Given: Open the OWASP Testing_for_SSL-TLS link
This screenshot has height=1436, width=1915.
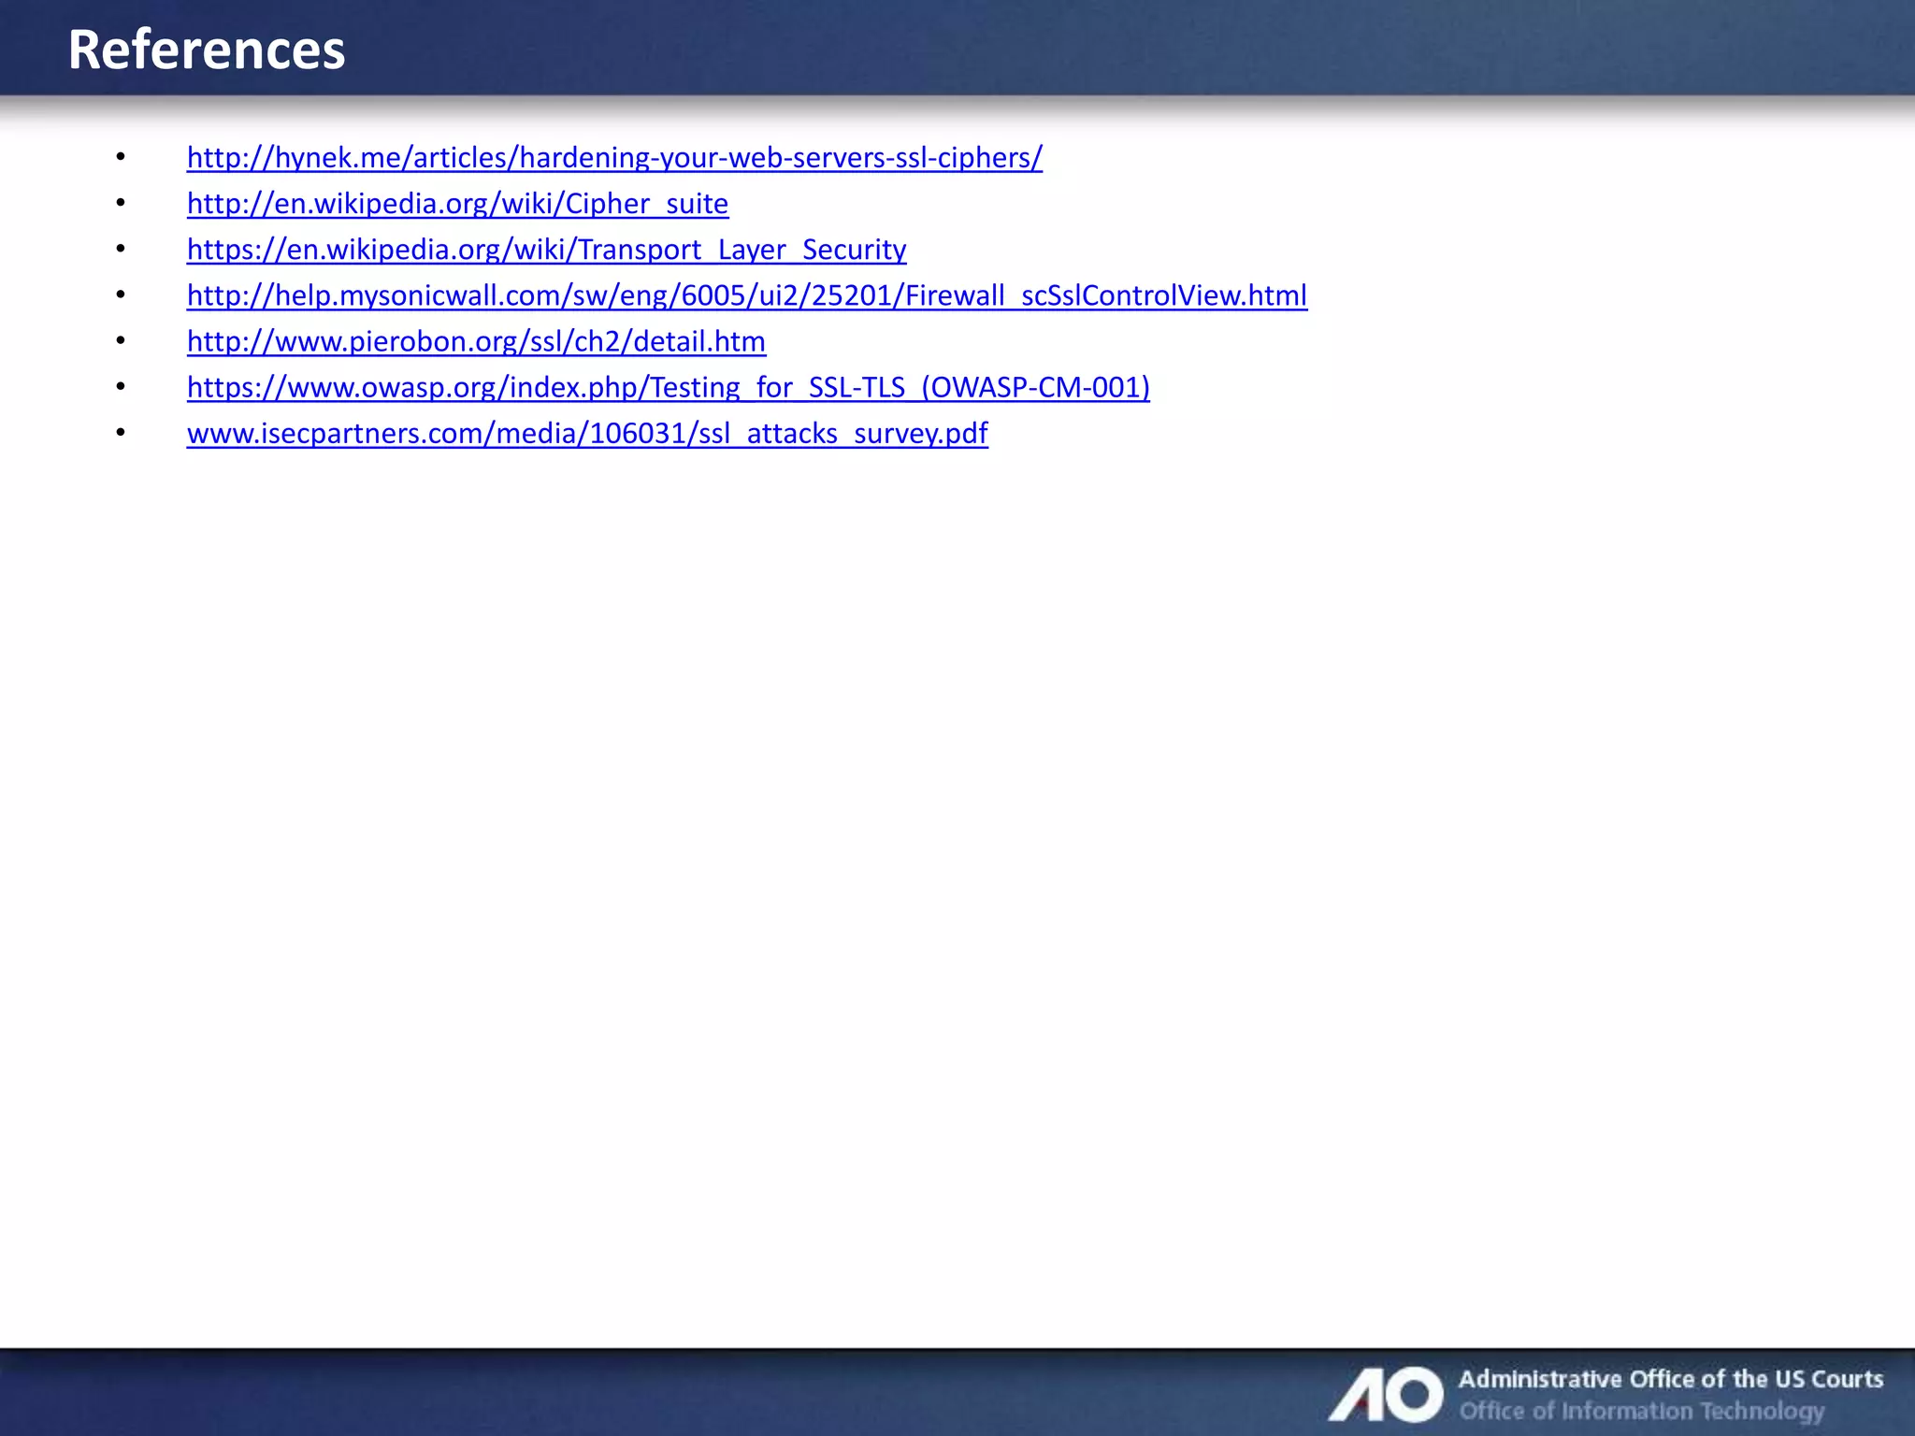Looking at the screenshot, I should pos(669,386).
